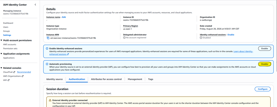Click the Primary Region value us-east-1
The width and height of the screenshot is (277, 107).
coord(127,29)
